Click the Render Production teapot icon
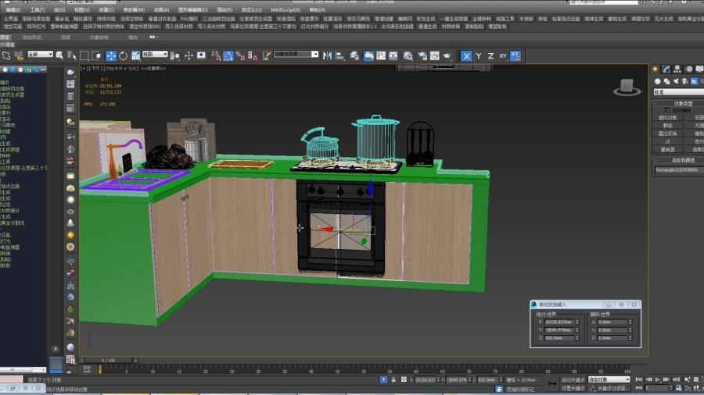The width and height of the screenshot is (704, 395). point(447,56)
